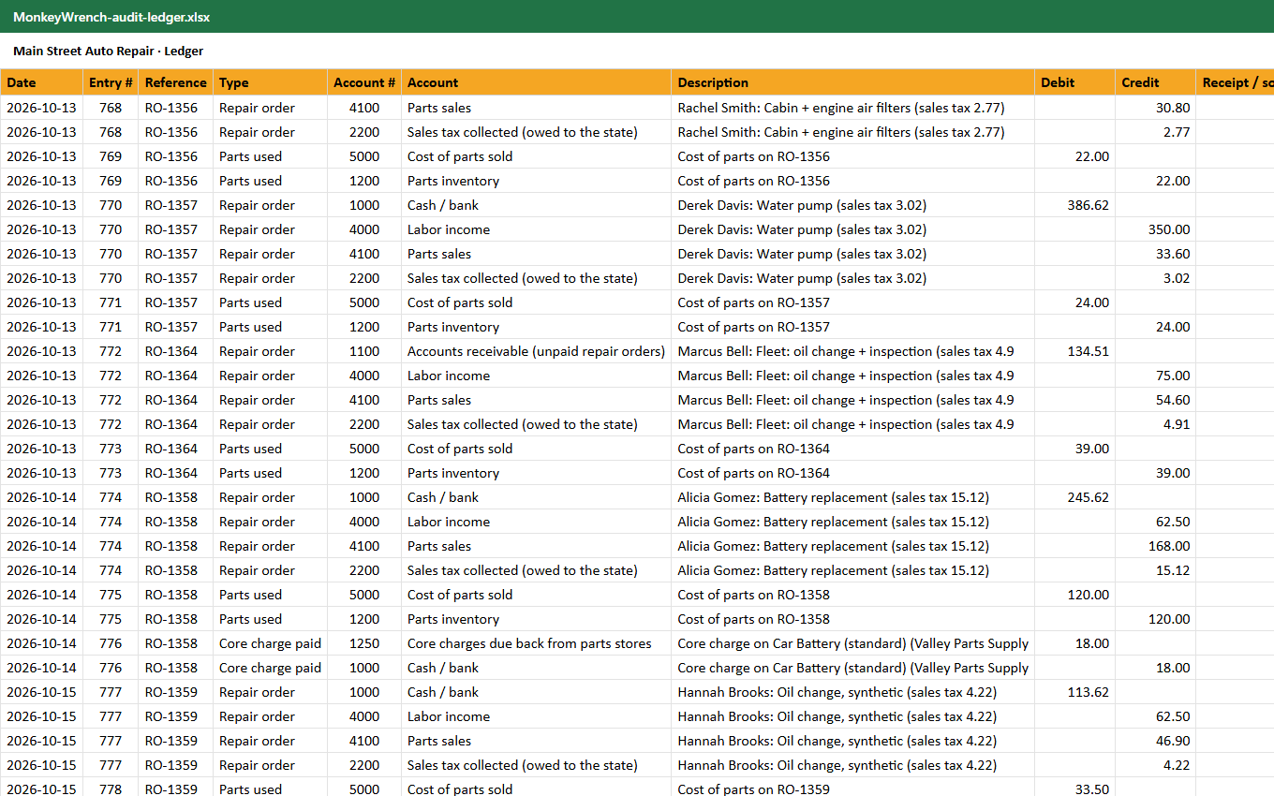This screenshot has height=796, width=1274.
Task: Select the 15.12 credit cell
Action: click(x=1155, y=570)
